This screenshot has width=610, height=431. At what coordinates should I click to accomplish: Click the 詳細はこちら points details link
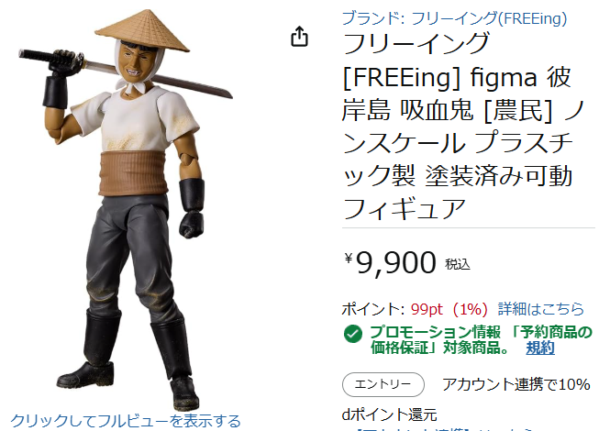pyautogui.click(x=541, y=309)
